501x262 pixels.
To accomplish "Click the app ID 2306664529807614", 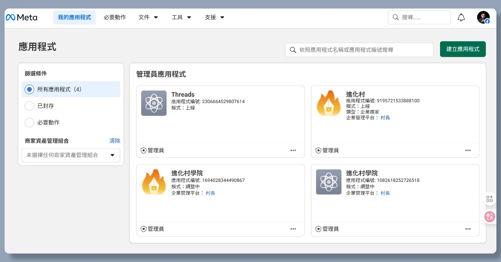I will (x=223, y=101).
